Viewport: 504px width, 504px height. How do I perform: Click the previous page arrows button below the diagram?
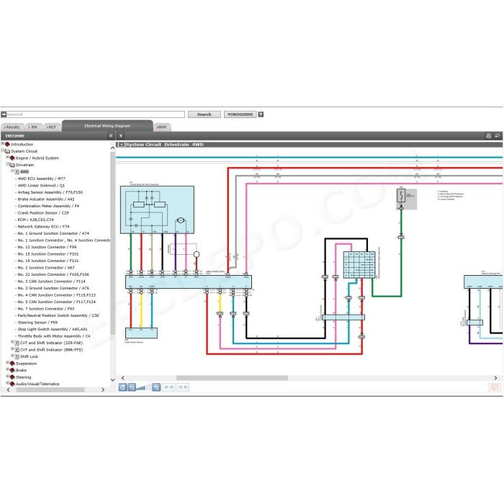pyautogui.click(x=169, y=387)
